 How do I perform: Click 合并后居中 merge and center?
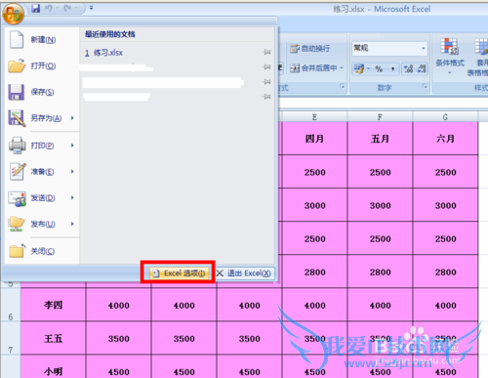pos(313,68)
